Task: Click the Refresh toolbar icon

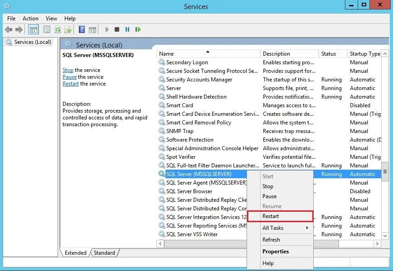Action: (58, 30)
